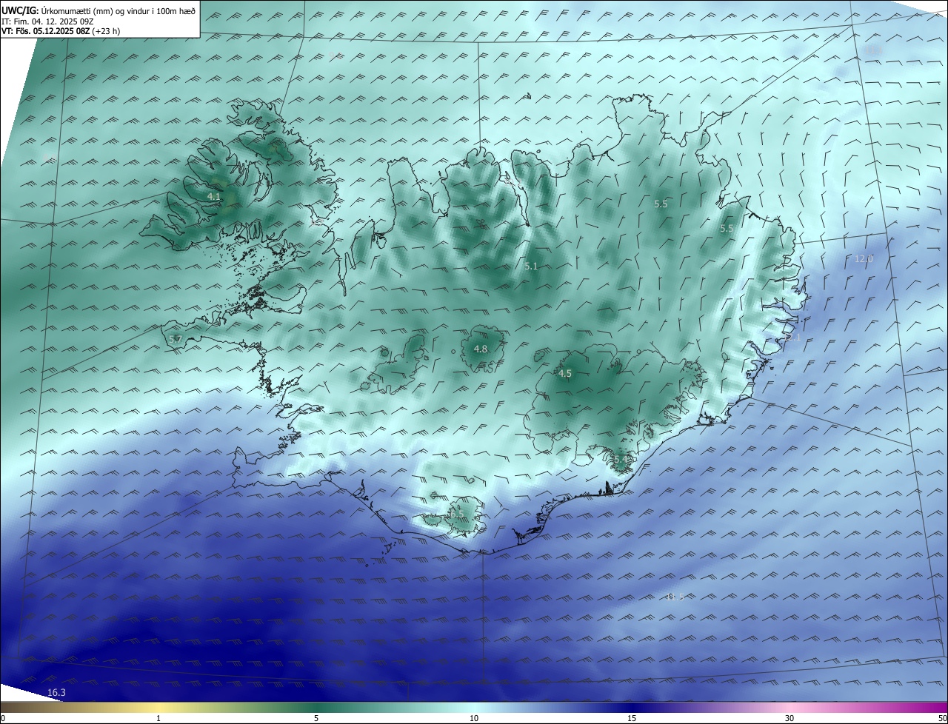Click the 6.5 value on the southern glacier

[457, 514]
